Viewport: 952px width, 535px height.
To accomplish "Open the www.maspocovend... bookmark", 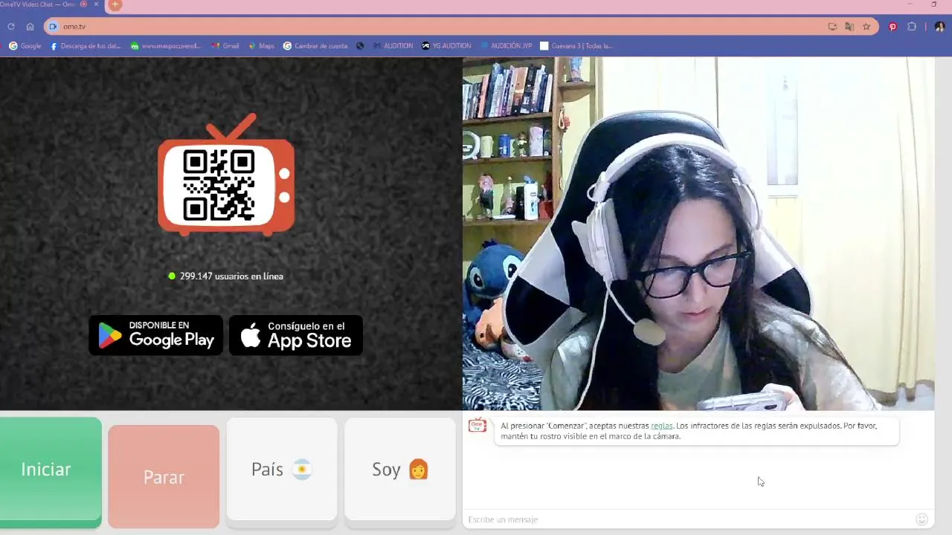I will tap(165, 46).
